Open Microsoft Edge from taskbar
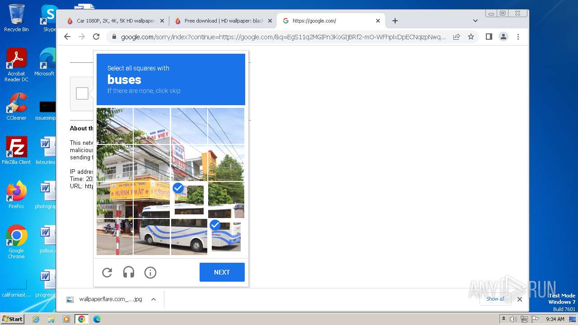Screen dimensions: 578x325 (97, 319)
